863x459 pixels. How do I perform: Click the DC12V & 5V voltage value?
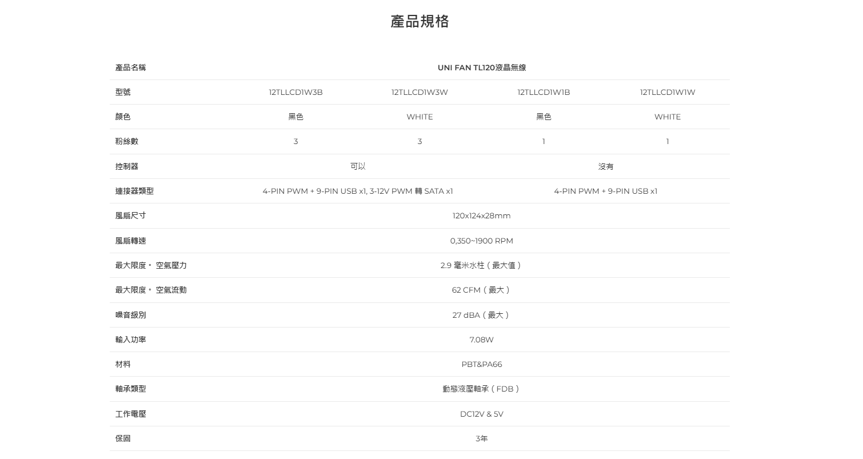(x=481, y=414)
